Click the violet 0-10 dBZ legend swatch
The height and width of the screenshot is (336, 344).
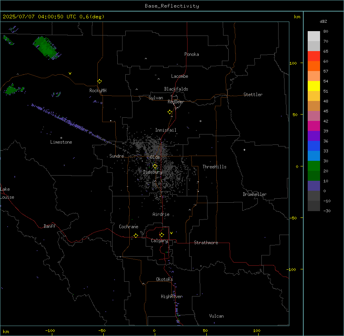pos(314,186)
